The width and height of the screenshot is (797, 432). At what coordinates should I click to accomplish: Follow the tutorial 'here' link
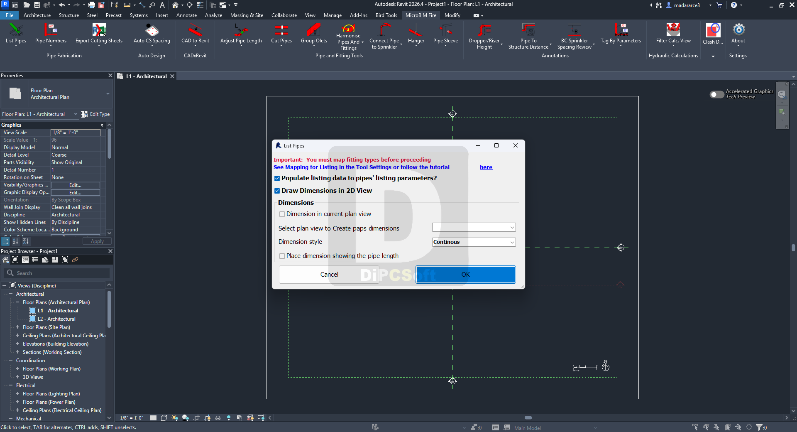pos(486,167)
